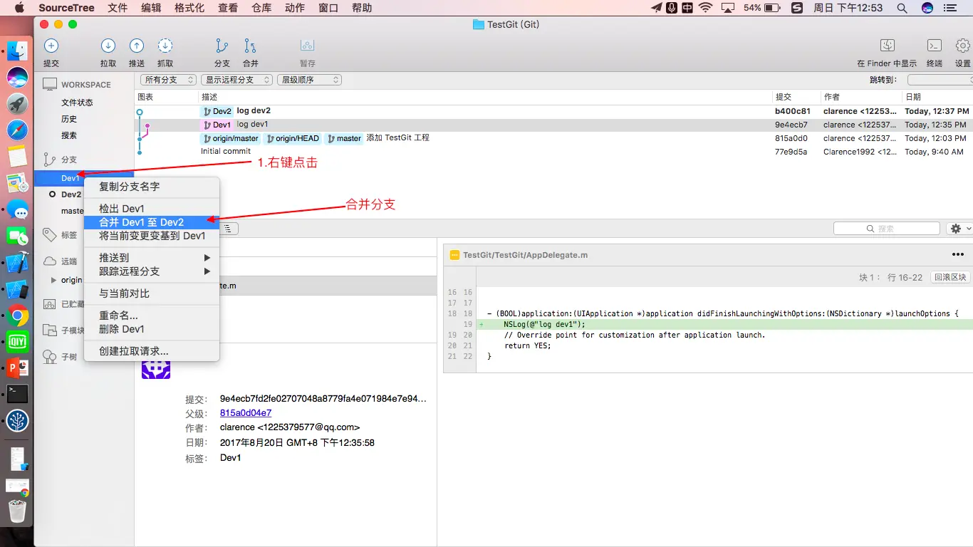Select the '添加 TestGit 工程' commit row
Image resolution: width=973 pixels, height=547 pixels.
[553, 138]
